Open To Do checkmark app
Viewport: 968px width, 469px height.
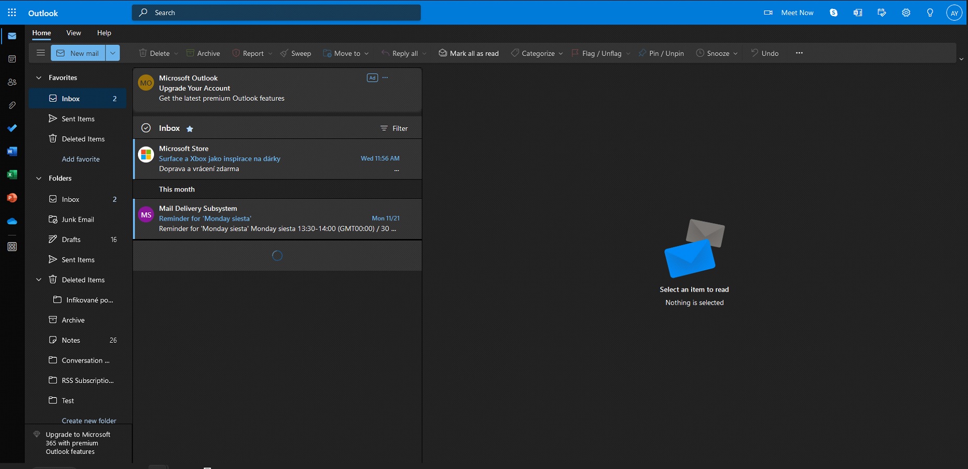click(12, 128)
